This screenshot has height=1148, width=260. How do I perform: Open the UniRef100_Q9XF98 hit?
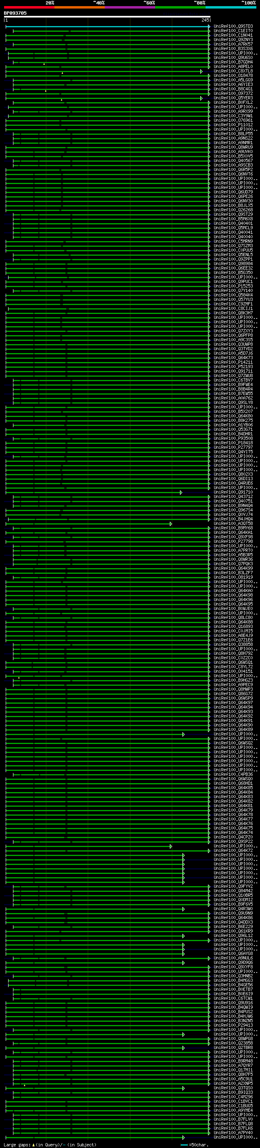[233, 537]
